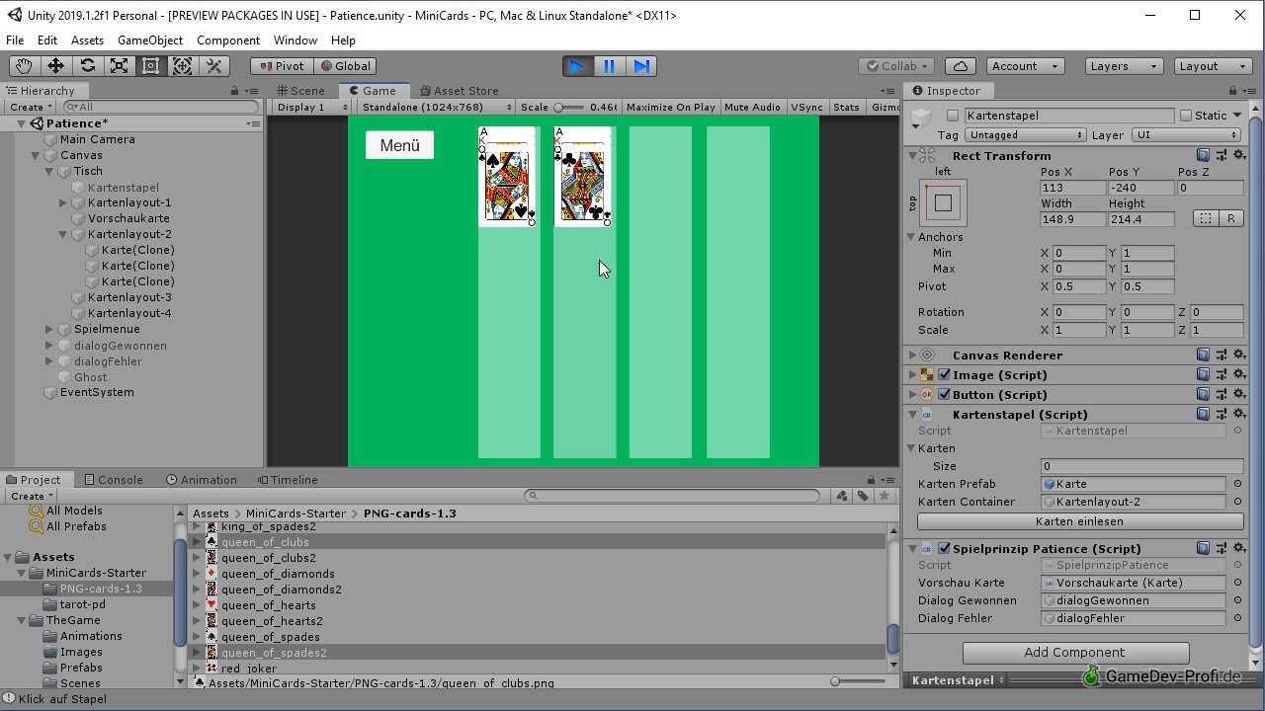The height and width of the screenshot is (711, 1265).
Task: Open the Layer UI dropdown
Action: (1185, 135)
